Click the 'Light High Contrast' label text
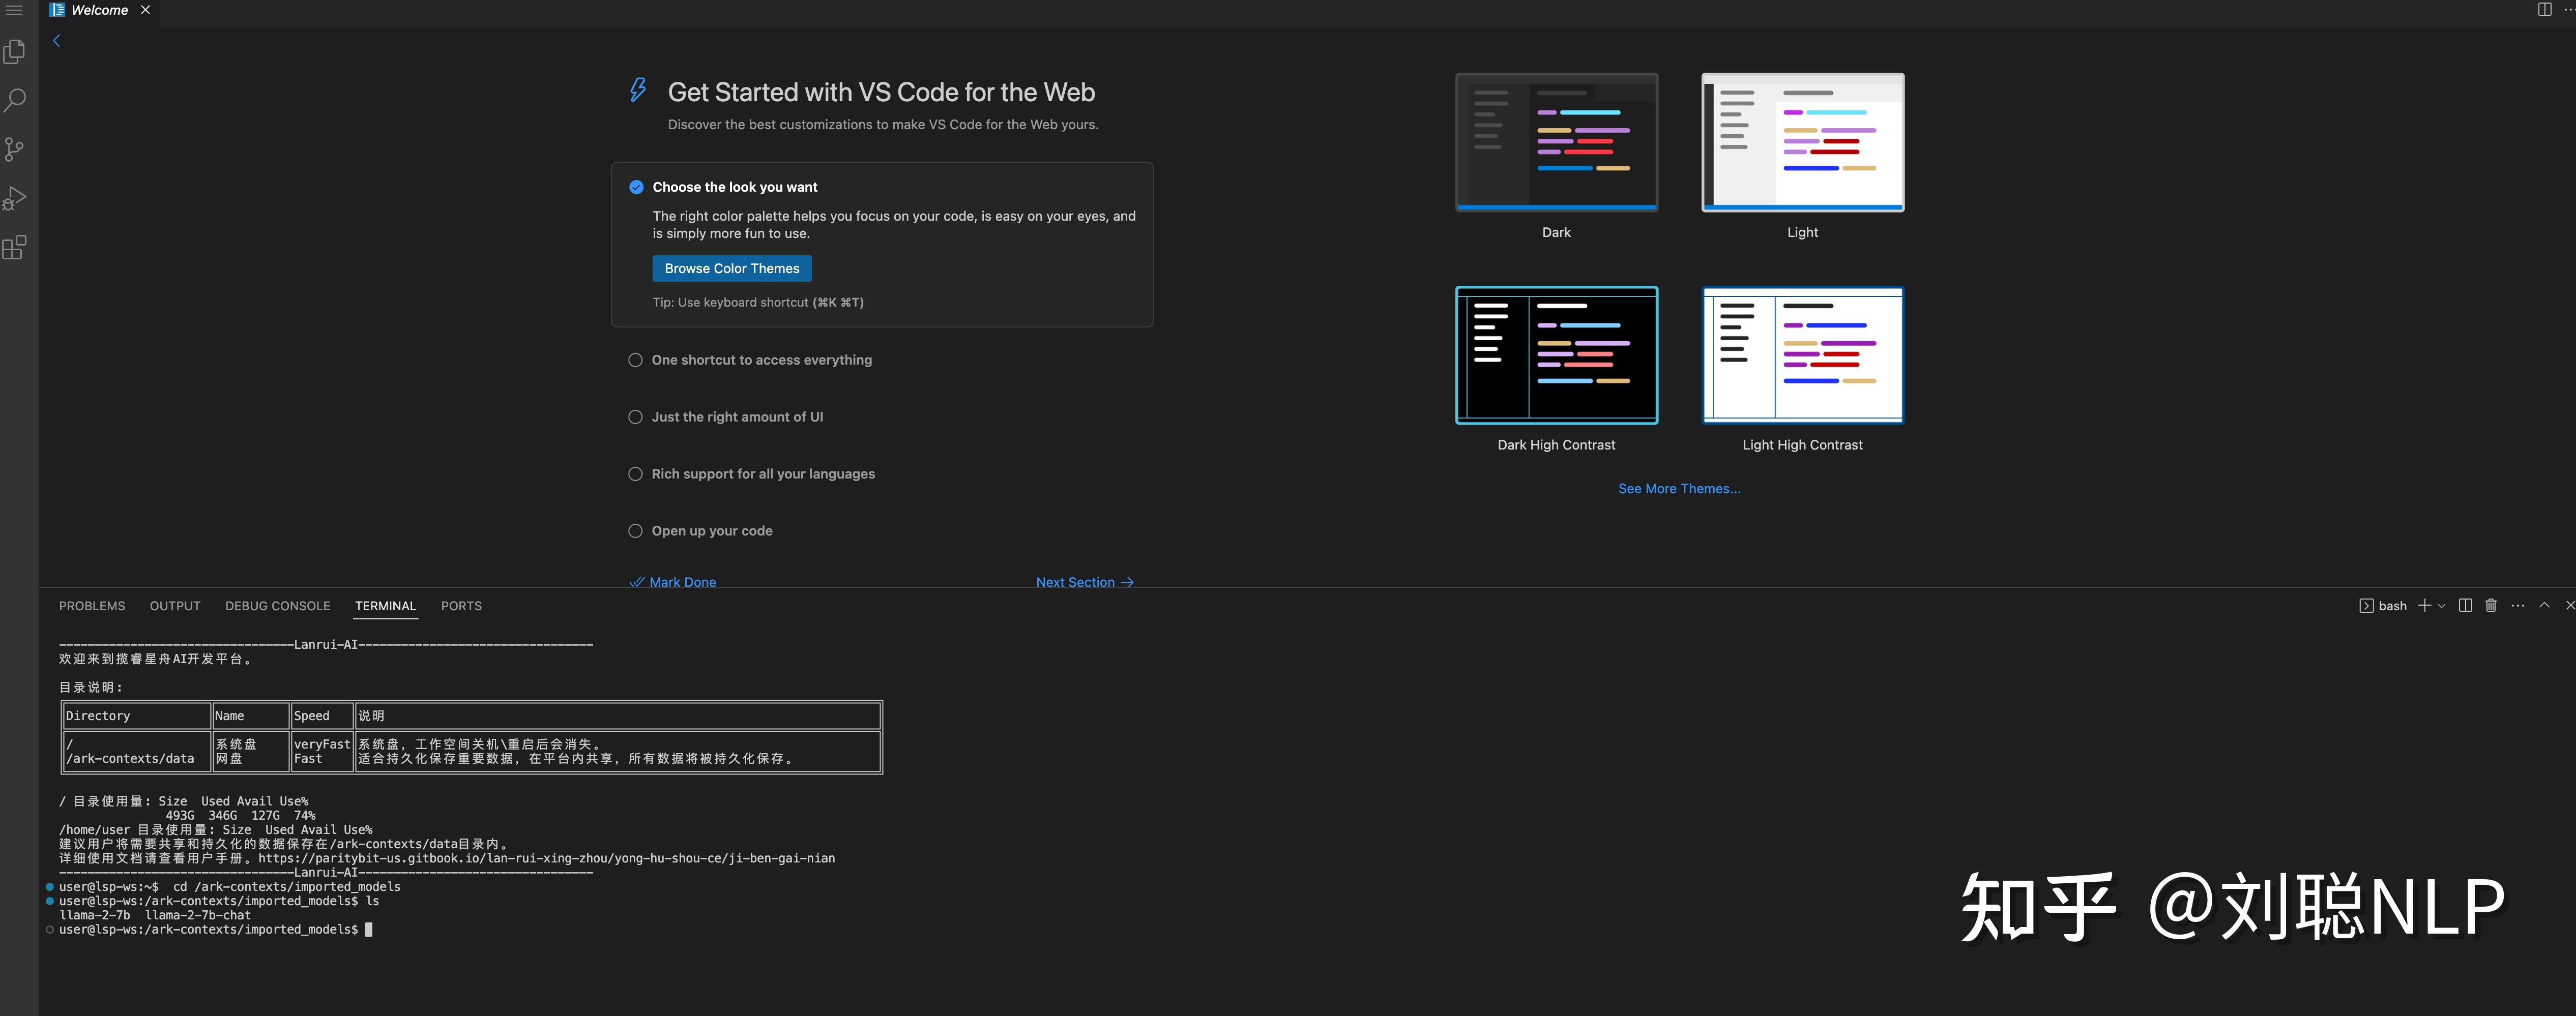The height and width of the screenshot is (1016, 2576). (1802, 445)
